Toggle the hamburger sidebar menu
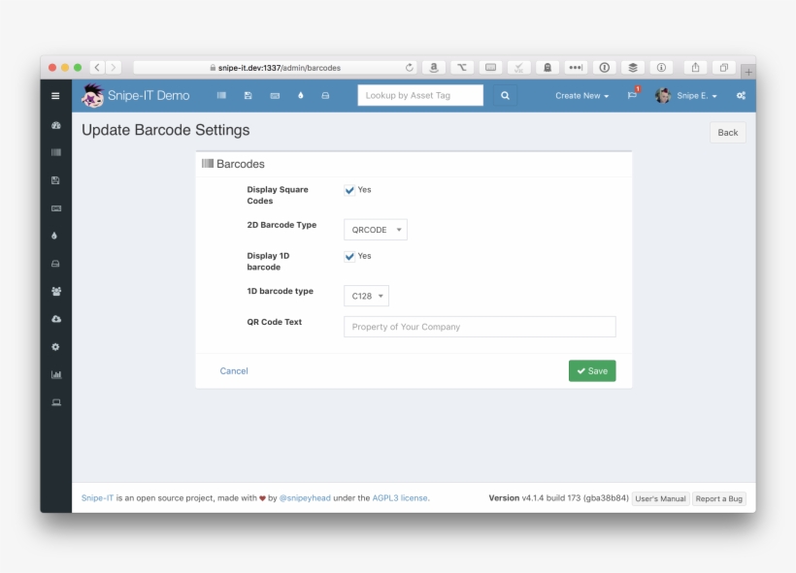The width and height of the screenshot is (796, 573). [55, 96]
